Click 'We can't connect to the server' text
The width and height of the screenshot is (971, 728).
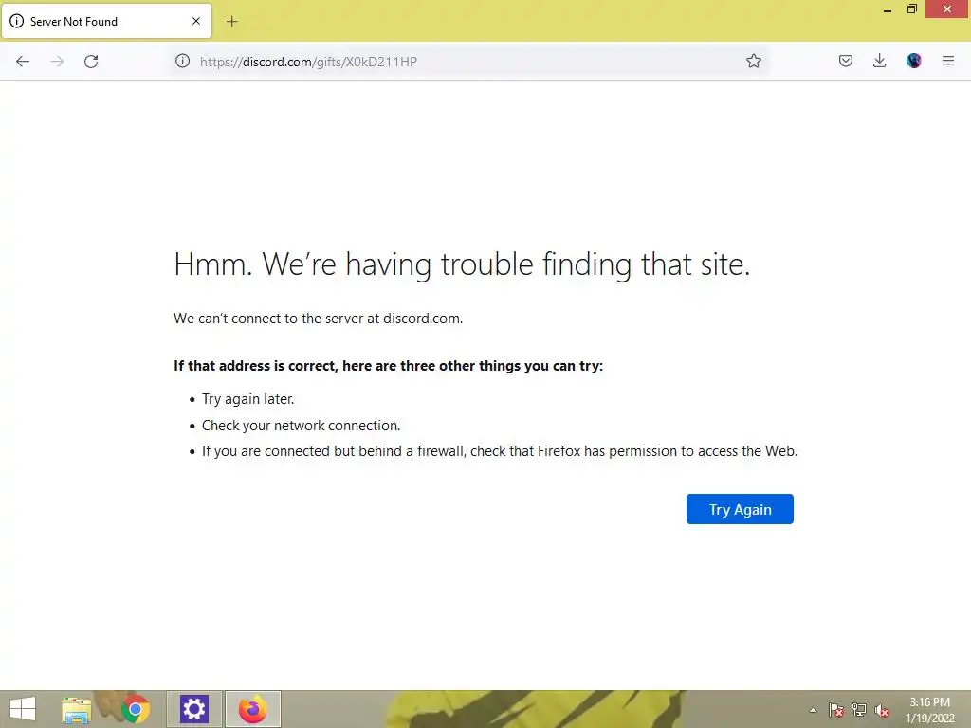click(x=319, y=318)
